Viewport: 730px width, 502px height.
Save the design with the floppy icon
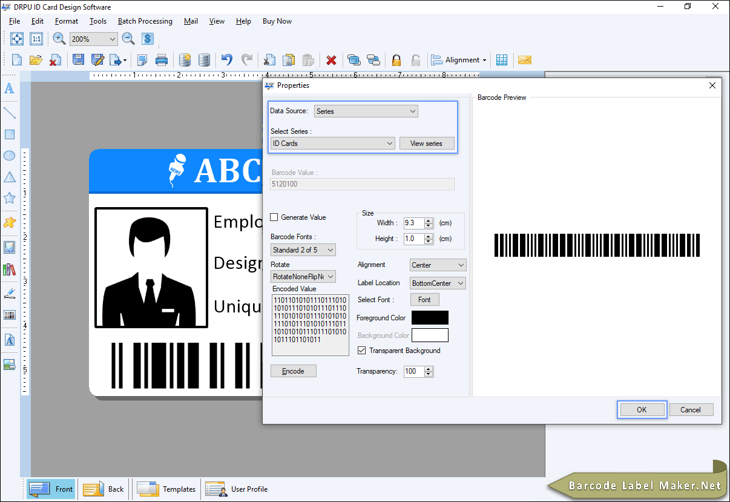click(78, 60)
